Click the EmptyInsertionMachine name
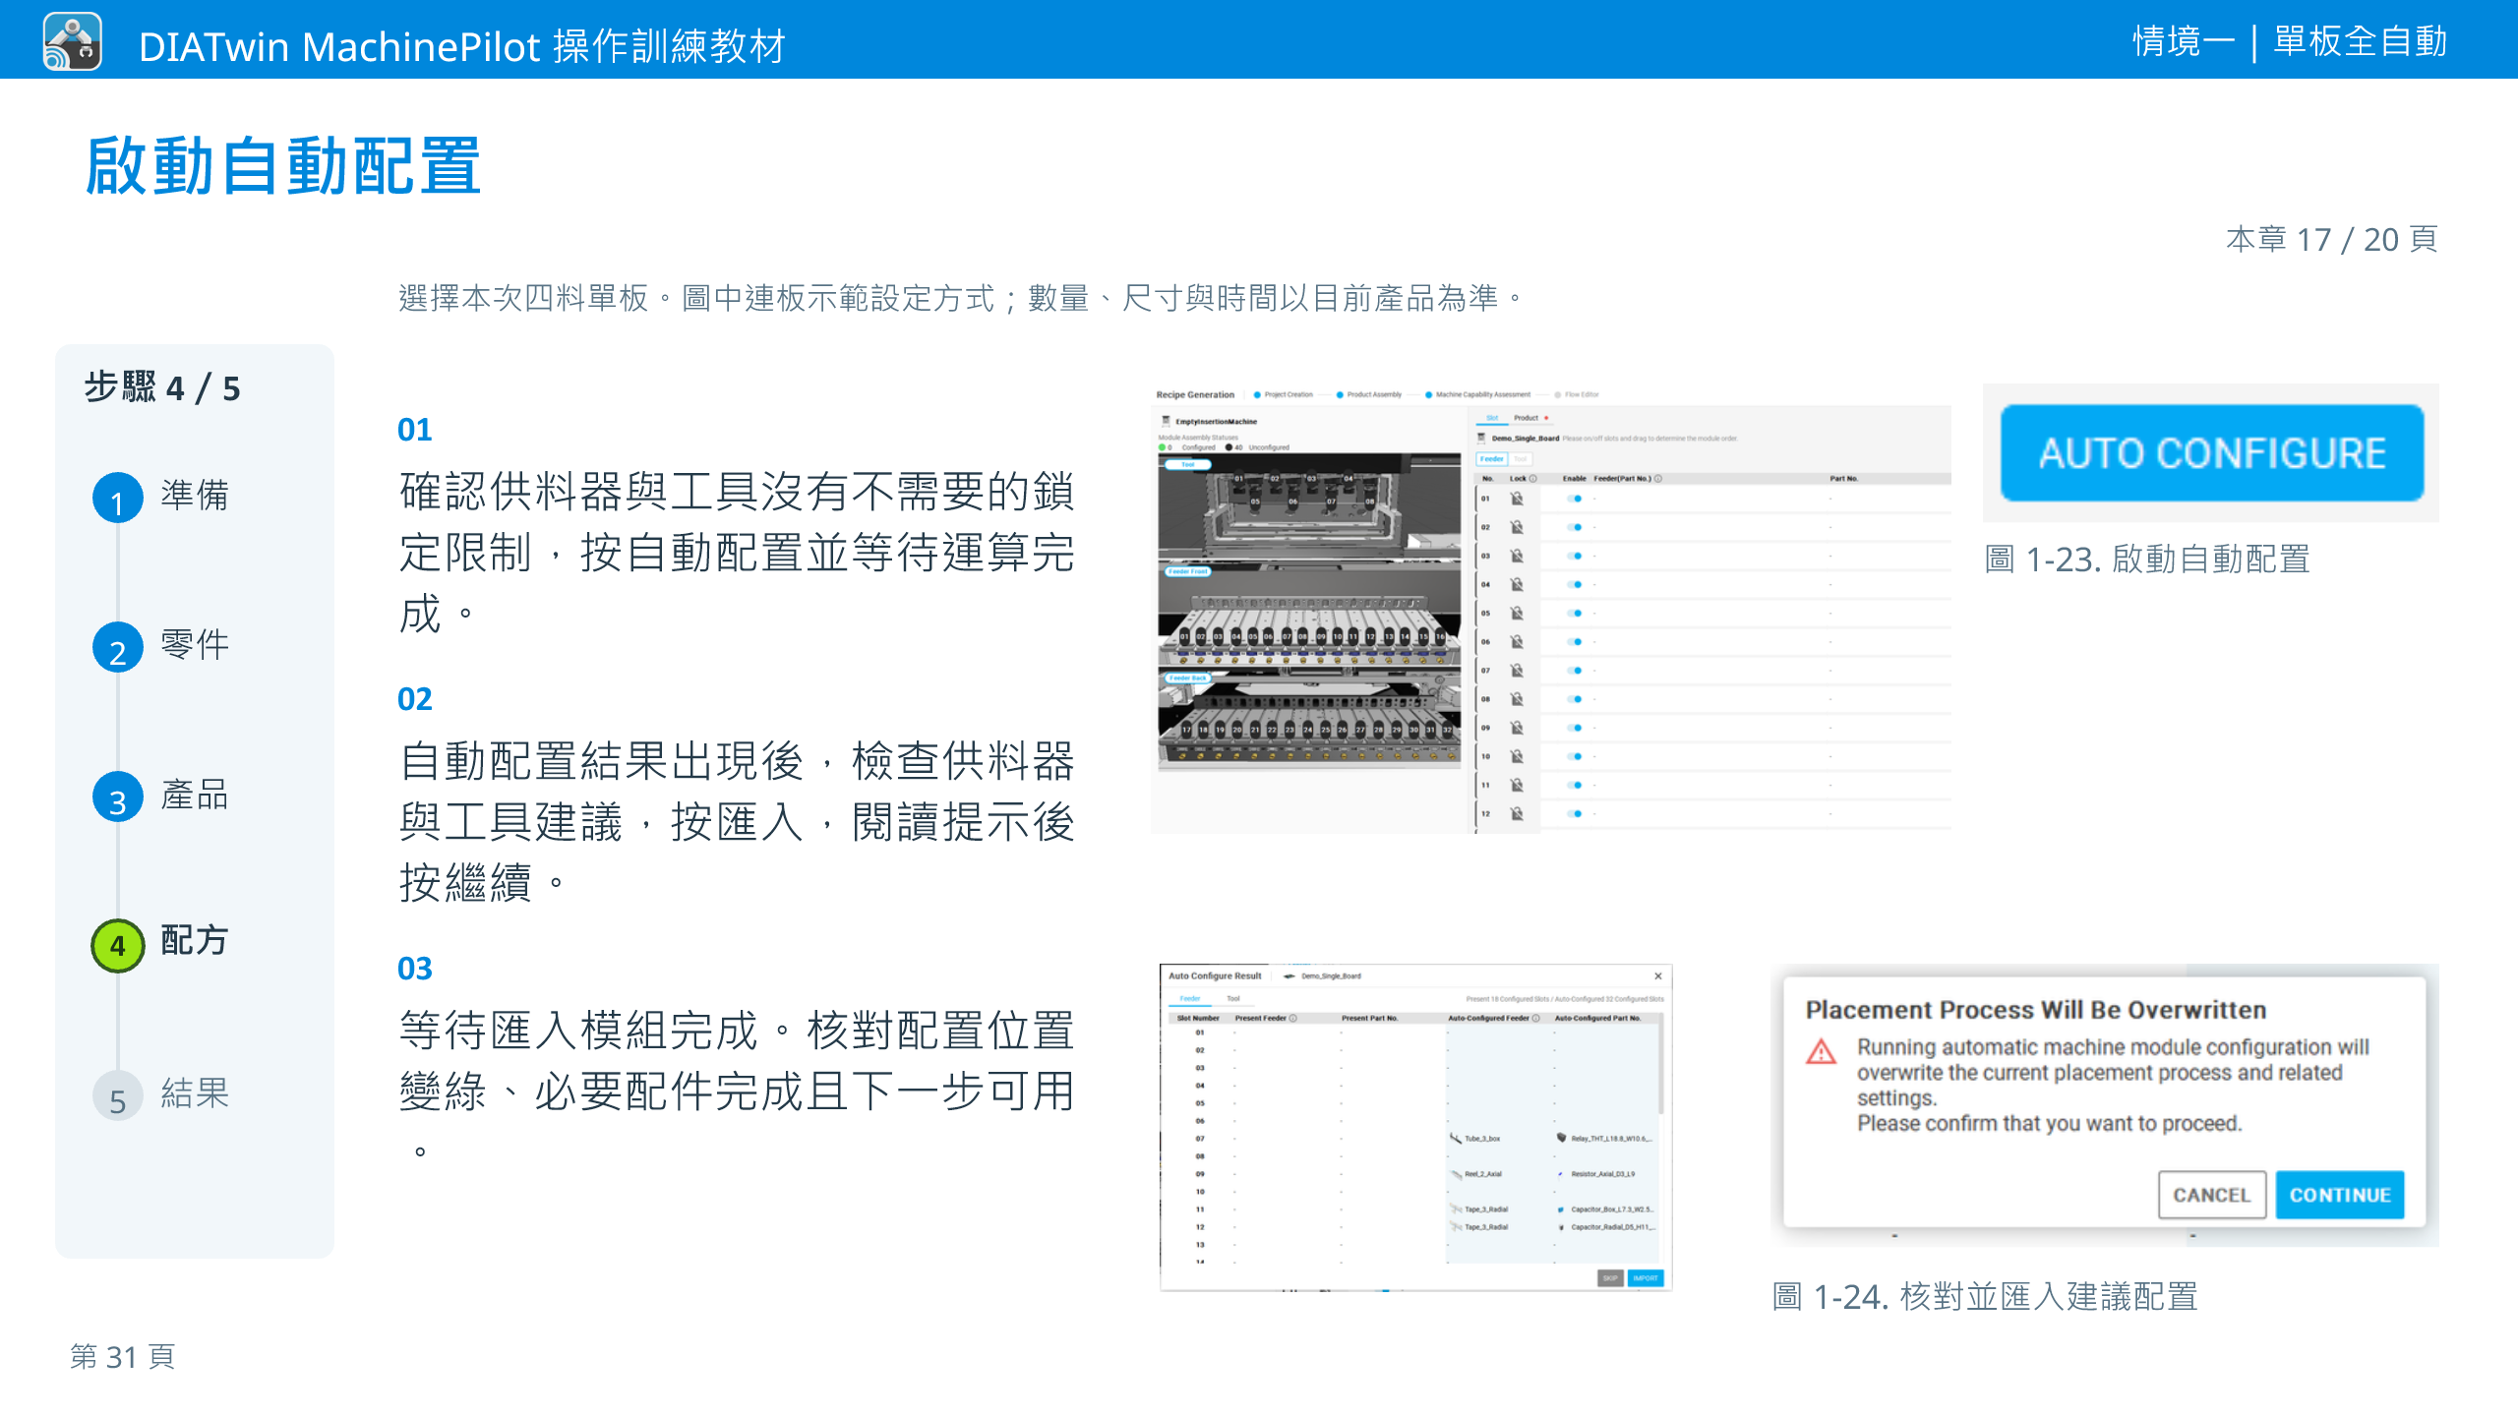Viewport: 2518px width, 1416px height. [1216, 422]
